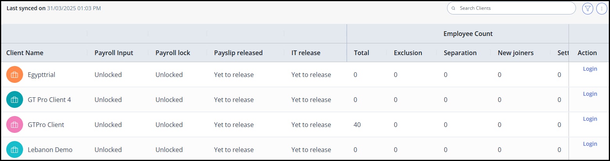Sort by the New joiners column header
This screenshot has height=161, width=610.
coord(515,53)
